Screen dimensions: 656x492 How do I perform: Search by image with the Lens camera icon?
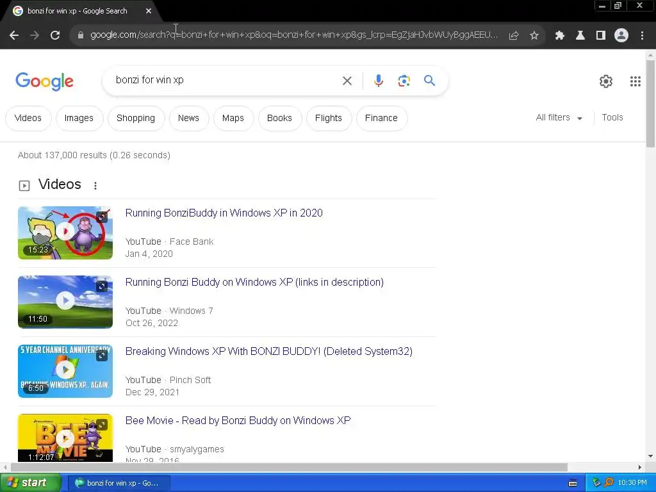tap(404, 81)
